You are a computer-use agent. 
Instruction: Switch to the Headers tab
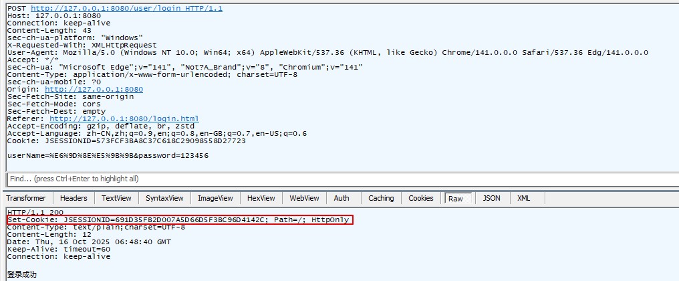74,198
